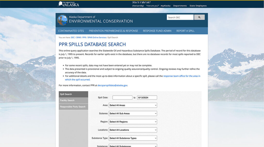264x147 pixels.
Task: Select the Spill Search tab
Action: click(73, 94)
